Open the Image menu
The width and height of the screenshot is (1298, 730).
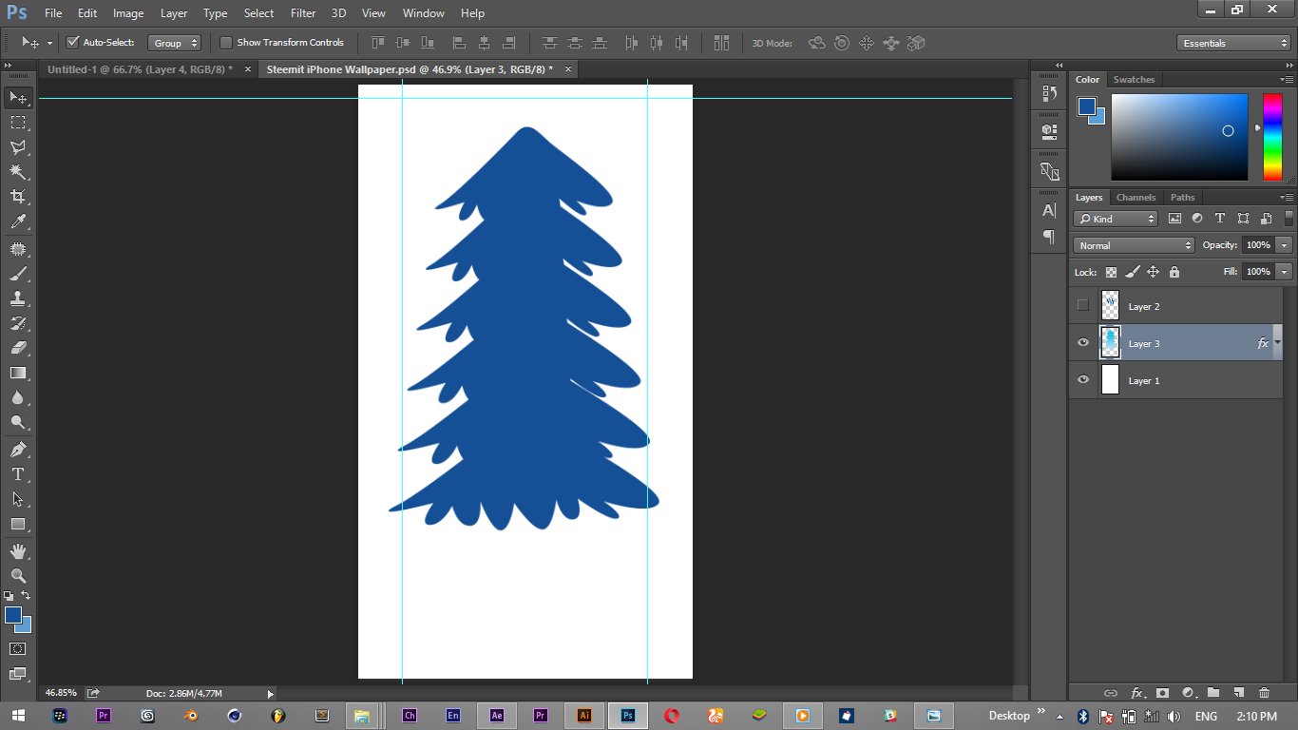[128, 13]
